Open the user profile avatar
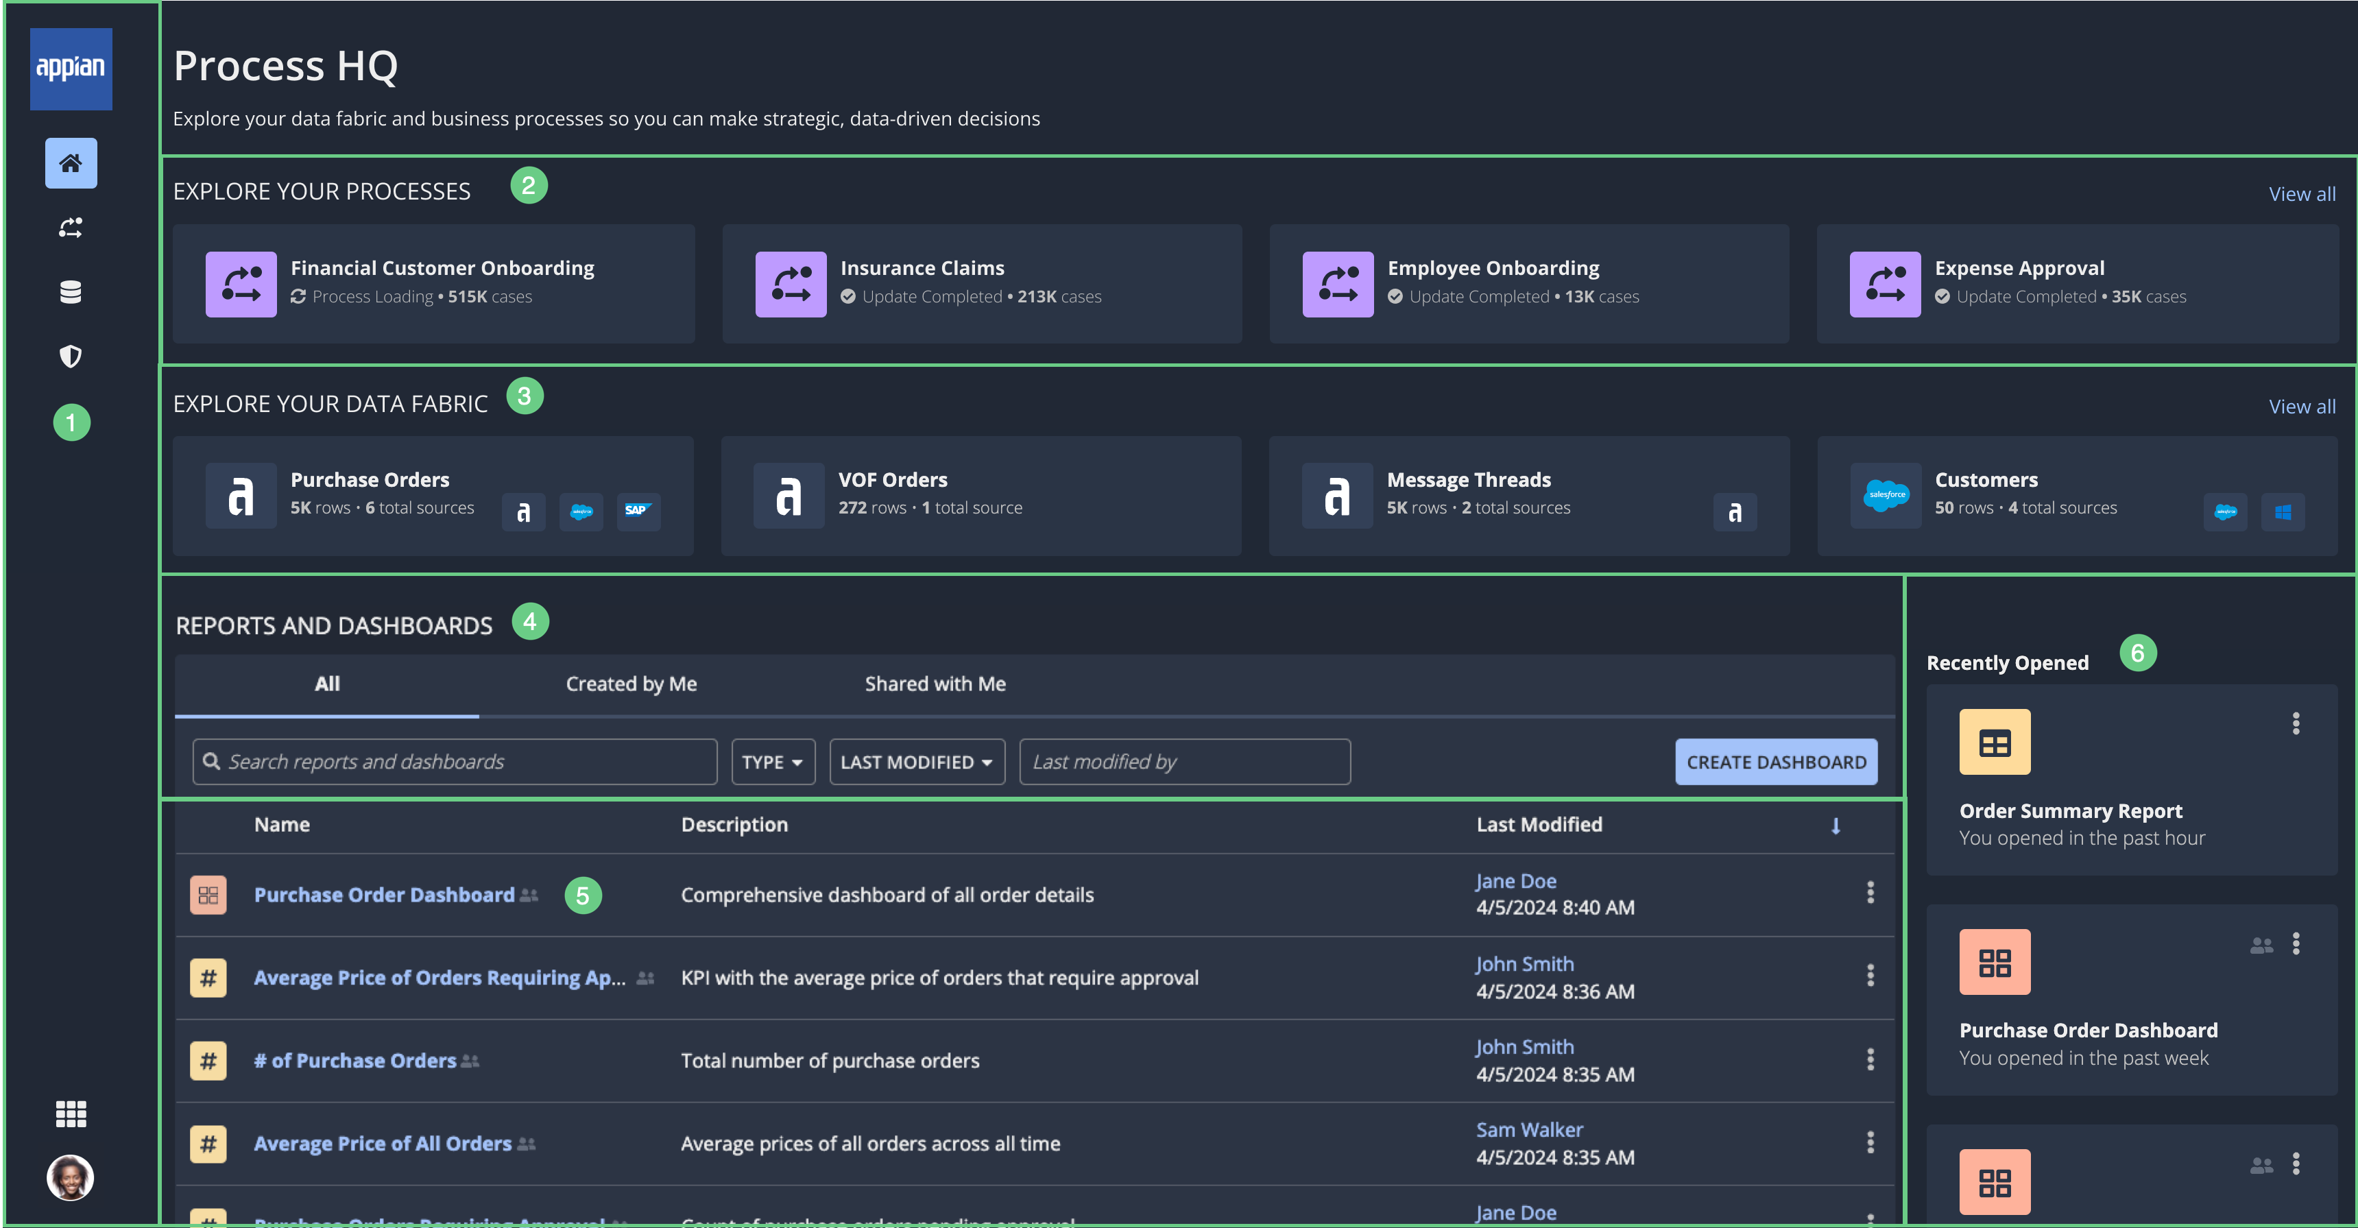2358x1228 pixels. coord(71,1178)
